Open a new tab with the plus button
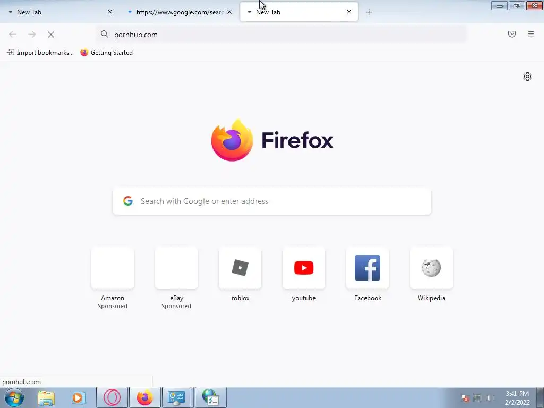544x408 pixels. pyautogui.click(x=369, y=12)
